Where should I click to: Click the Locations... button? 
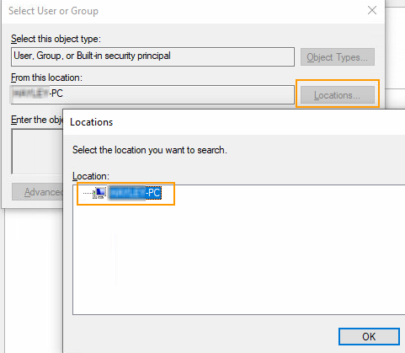pyautogui.click(x=338, y=95)
